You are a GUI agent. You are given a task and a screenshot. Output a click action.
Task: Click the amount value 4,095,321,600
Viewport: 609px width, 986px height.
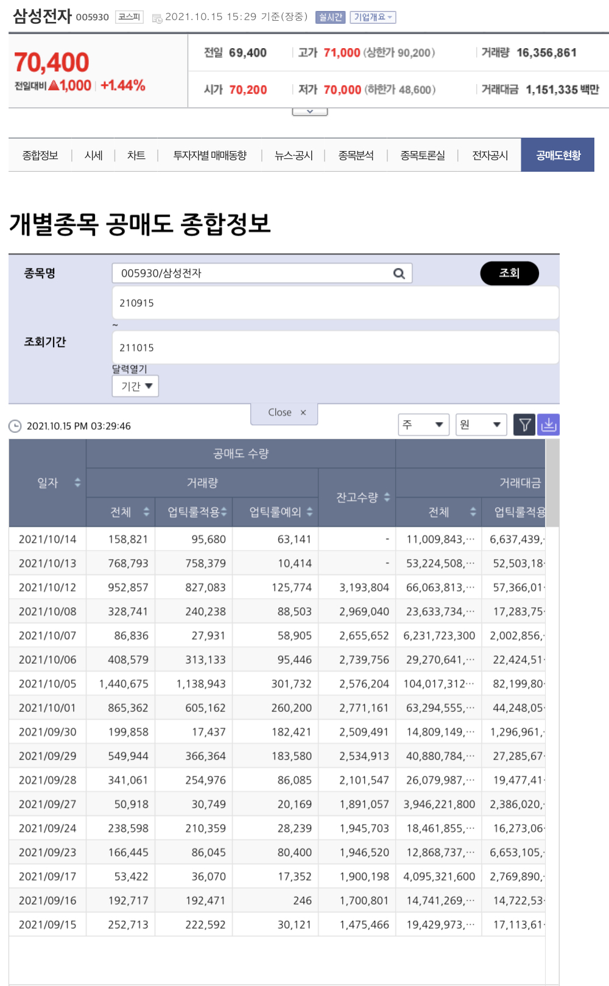coord(439,876)
